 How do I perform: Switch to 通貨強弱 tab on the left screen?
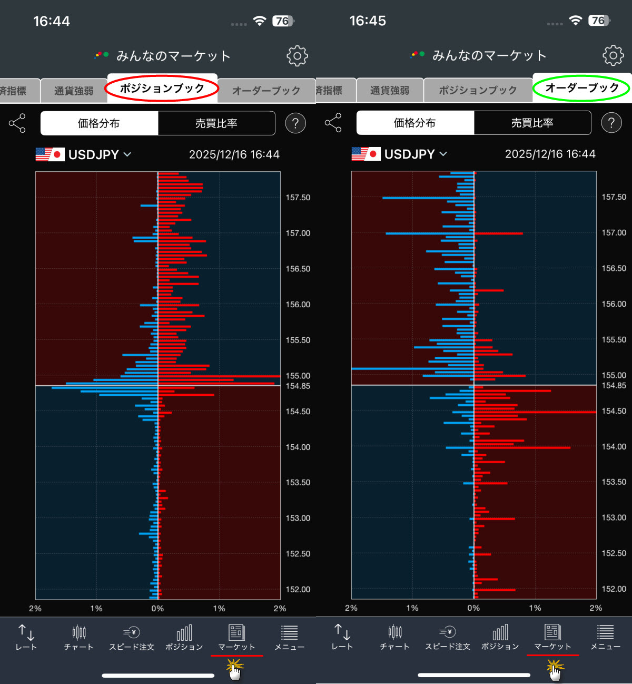point(74,91)
